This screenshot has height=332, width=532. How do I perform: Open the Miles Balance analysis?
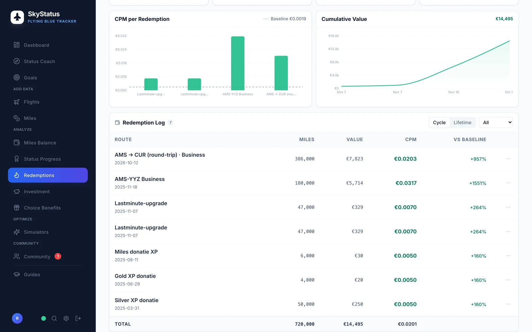pos(48,143)
